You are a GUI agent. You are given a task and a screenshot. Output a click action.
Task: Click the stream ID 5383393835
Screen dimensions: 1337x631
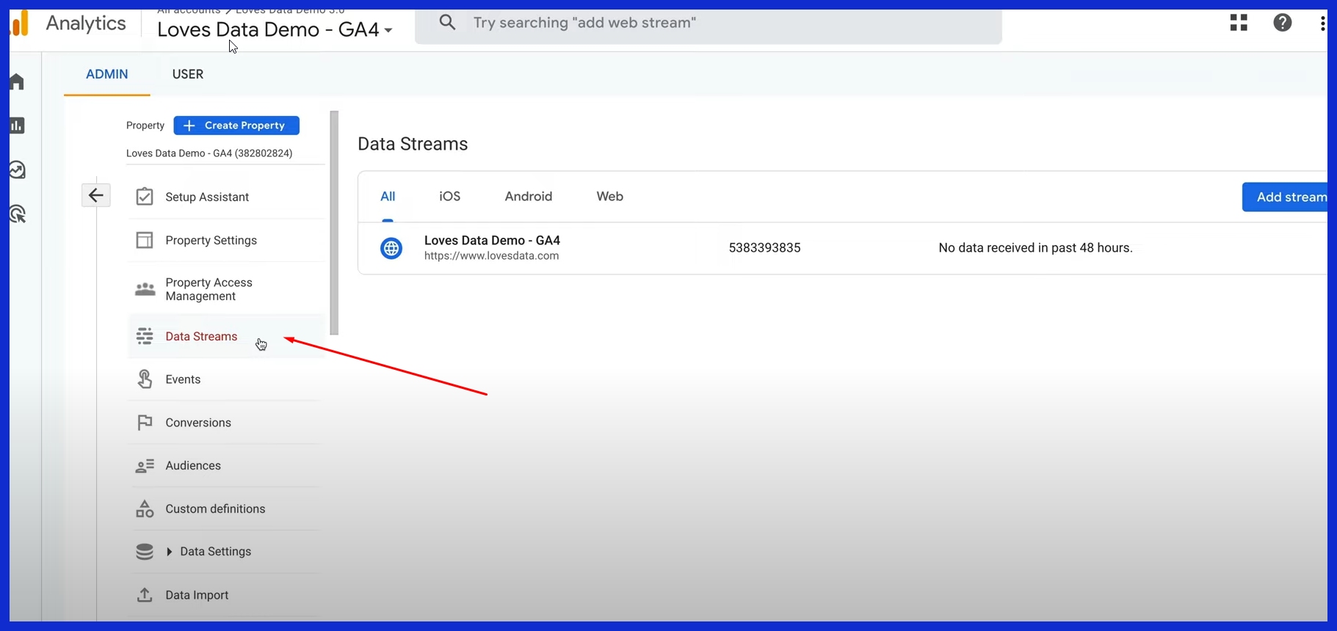coord(764,248)
